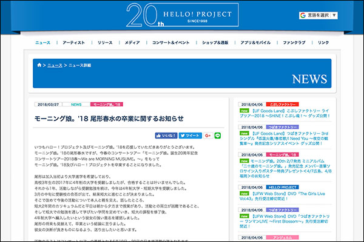
Task: Share the article with the ツイート button
Action: click(x=190, y=136)
